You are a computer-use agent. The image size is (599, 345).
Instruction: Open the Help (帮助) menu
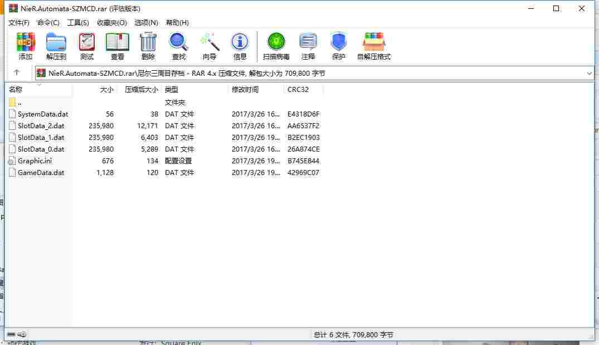pos(177,22)
